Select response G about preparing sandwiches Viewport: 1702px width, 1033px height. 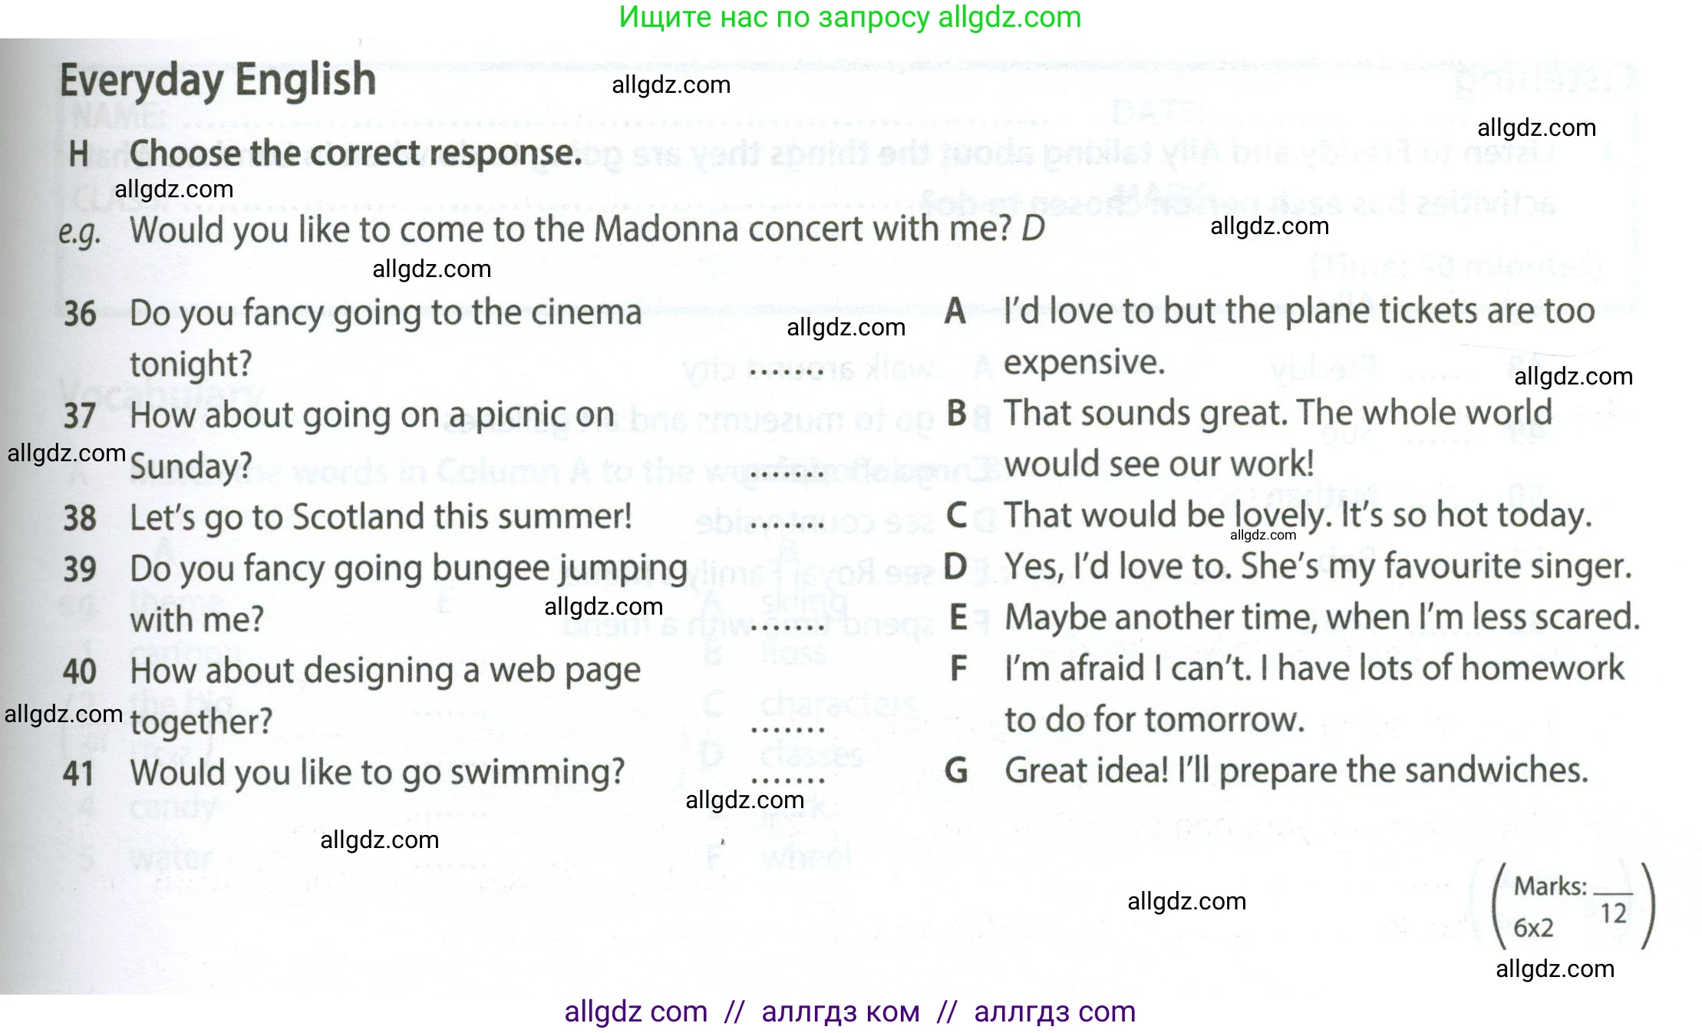[1295, 771]
